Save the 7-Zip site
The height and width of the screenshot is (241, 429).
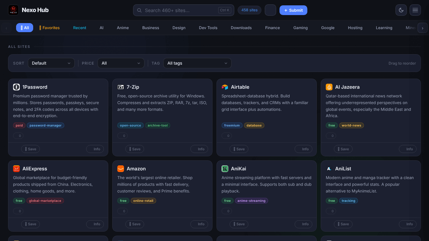pos(135,149)
